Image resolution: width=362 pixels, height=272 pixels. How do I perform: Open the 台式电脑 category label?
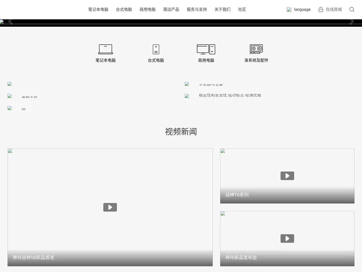[156, 60]
